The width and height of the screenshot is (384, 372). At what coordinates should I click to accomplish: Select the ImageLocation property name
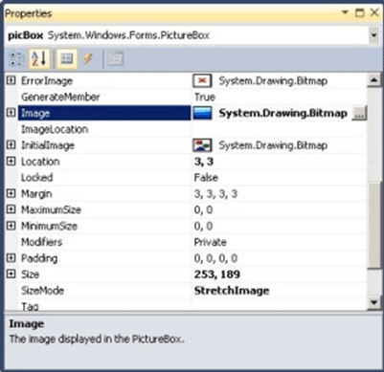(x=55, y=129)
